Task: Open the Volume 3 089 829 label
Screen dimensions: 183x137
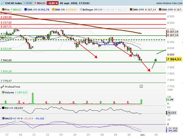Action: 15,92
